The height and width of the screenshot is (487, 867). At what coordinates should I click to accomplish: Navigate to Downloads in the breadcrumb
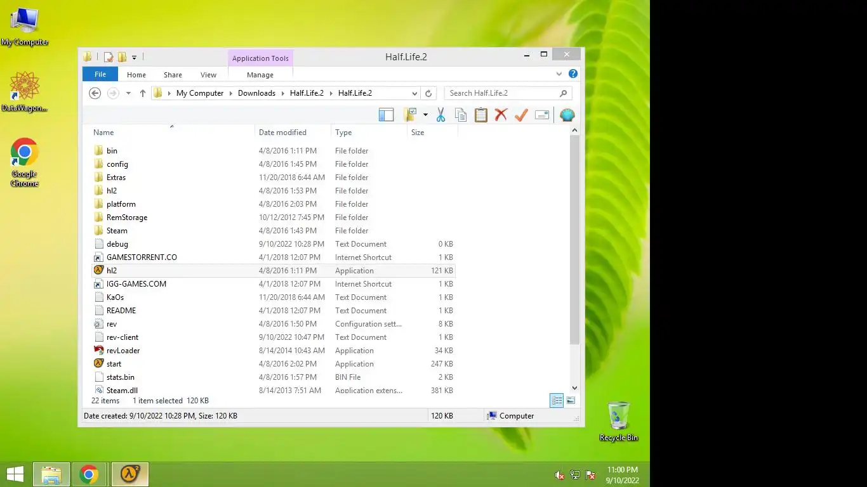256,93
